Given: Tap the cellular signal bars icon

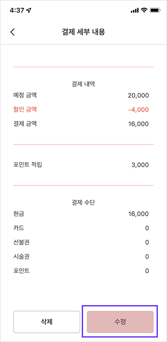Looking at the screenshot, I should point(134,10).
